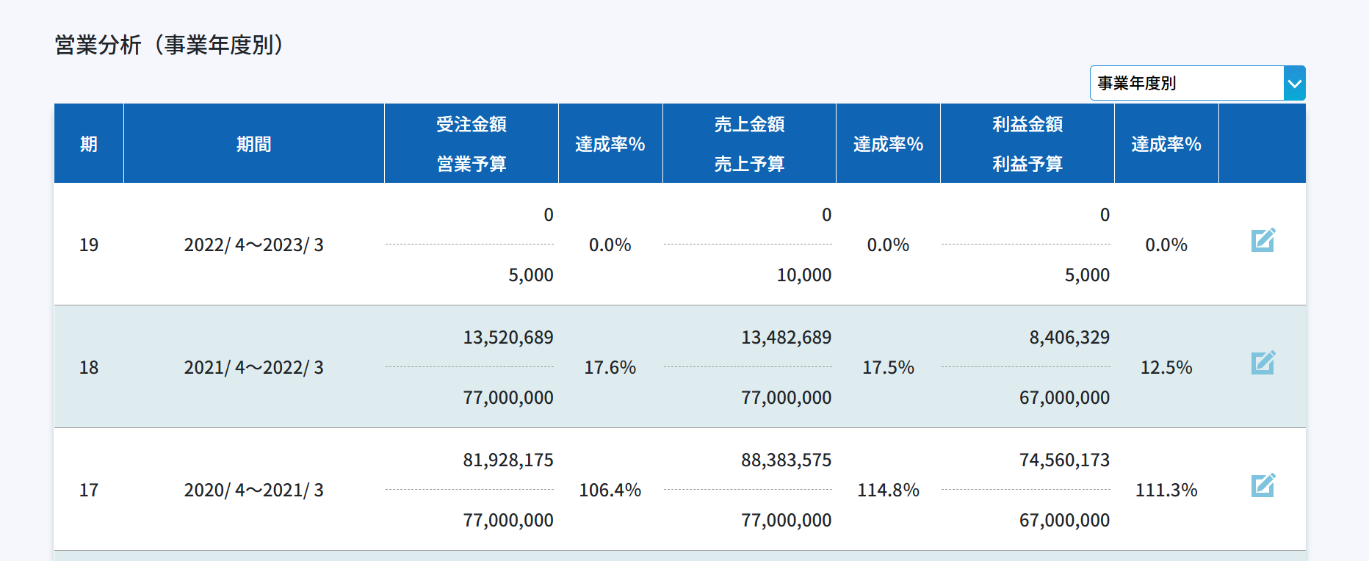Click the profit amount 74,560,173 value
Viewport: 1369px width, 561px height.
pyautogui.click(x=1064, y=460)
